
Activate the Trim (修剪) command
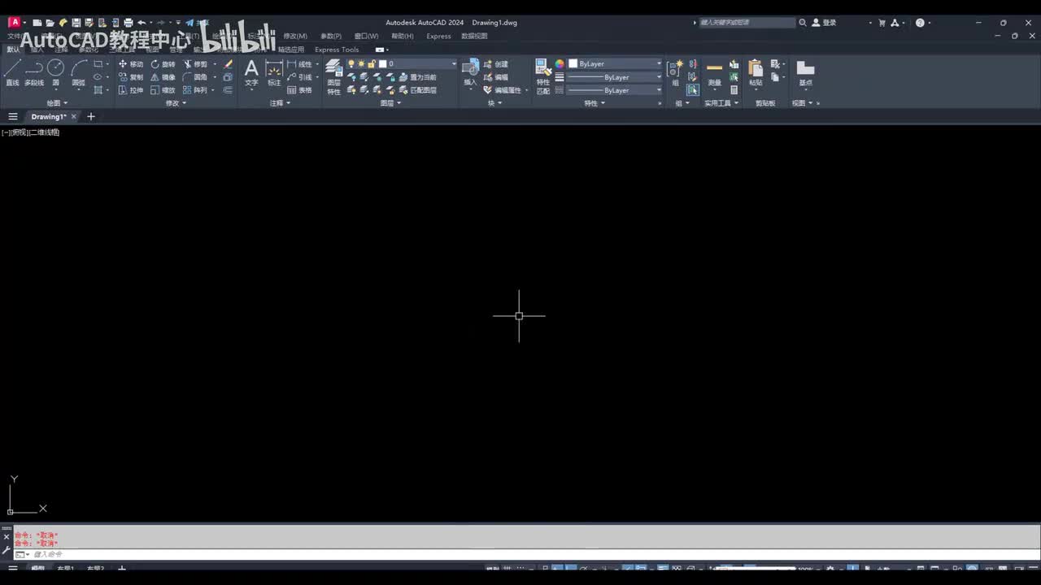[x=196, y=64]
